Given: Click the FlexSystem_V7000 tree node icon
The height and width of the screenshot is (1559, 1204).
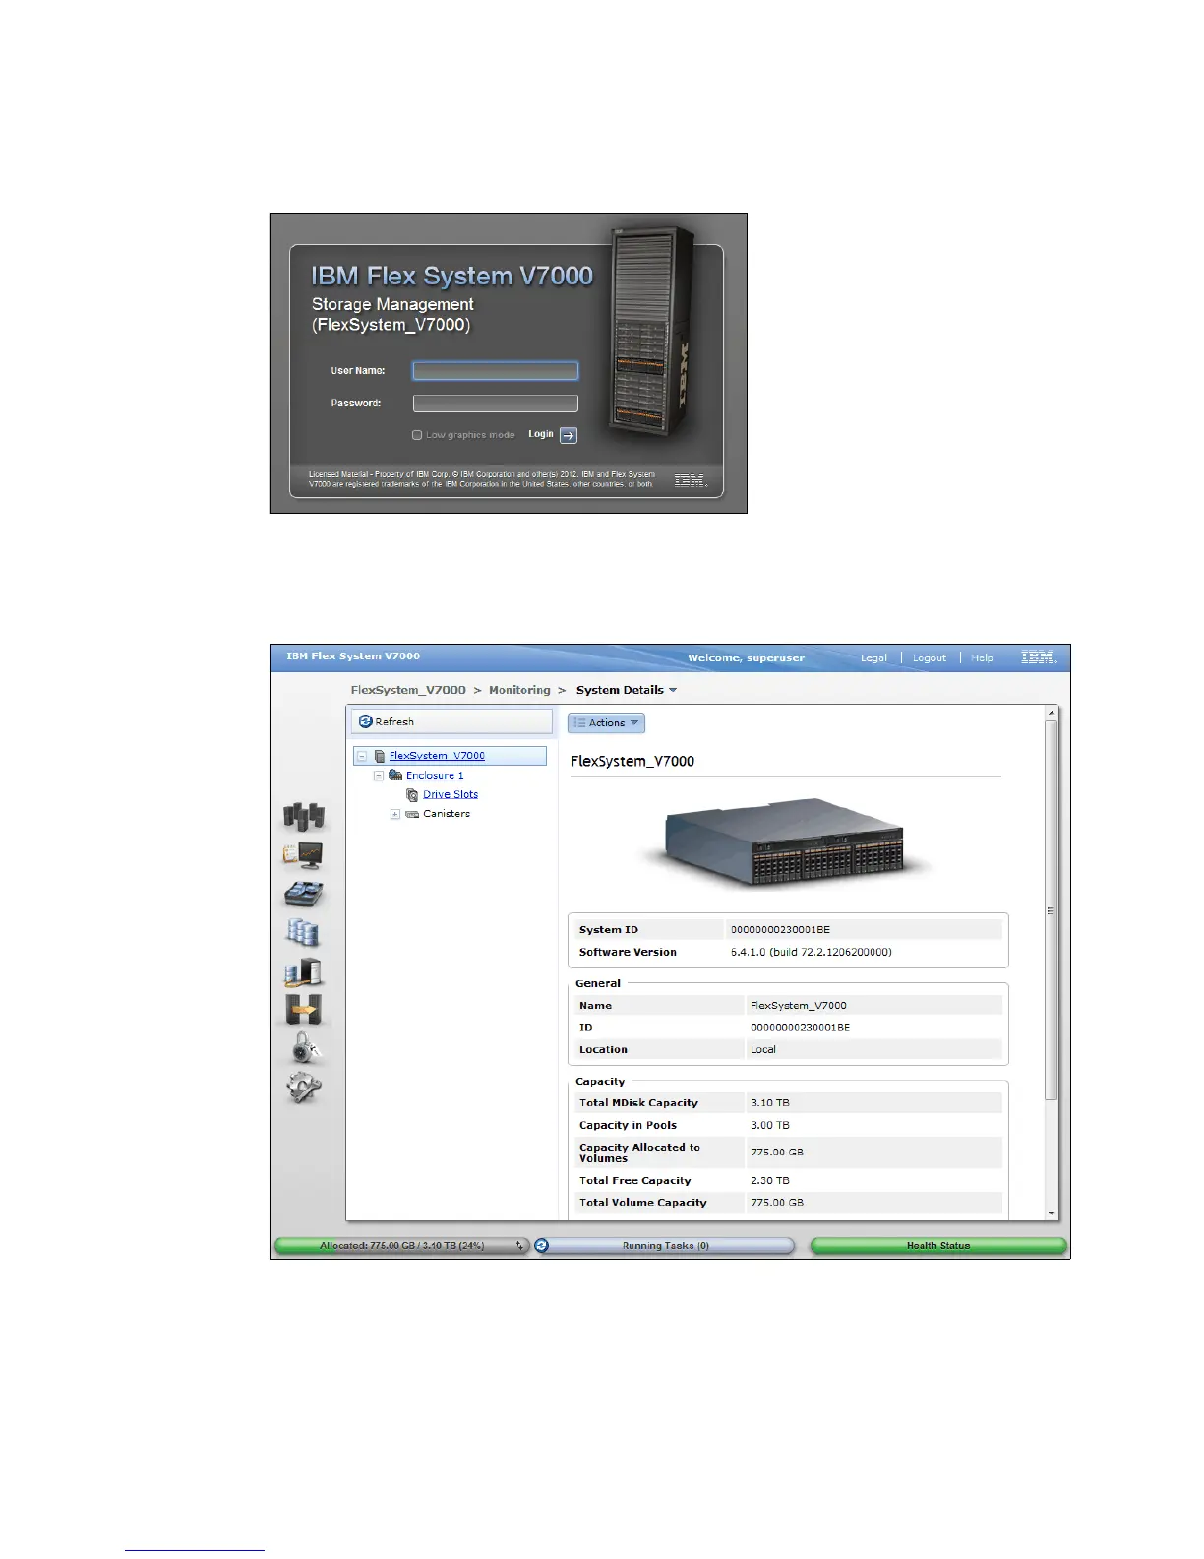Looking at the screenshot, I should 380,756.
